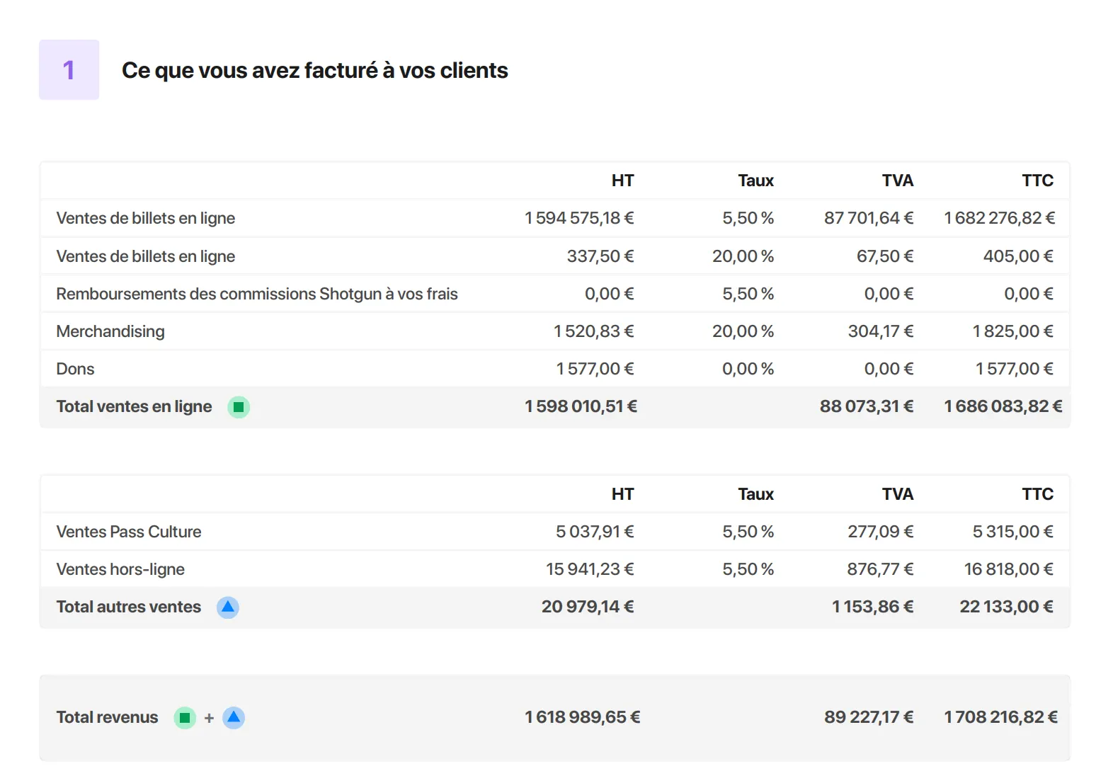The image size is (1113, 783).
Task: Select Pass Culture TTC 5 315,00 €
Action: click(x=1013, y=532)
